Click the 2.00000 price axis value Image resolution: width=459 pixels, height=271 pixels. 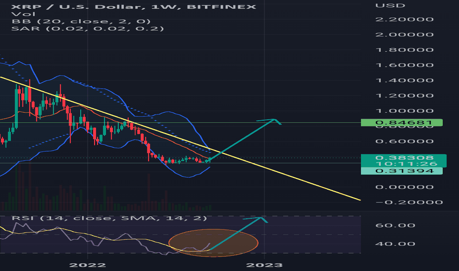click(404, 34)
